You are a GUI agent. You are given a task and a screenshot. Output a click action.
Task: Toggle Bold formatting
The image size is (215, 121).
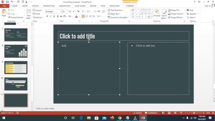pos(47,16)
